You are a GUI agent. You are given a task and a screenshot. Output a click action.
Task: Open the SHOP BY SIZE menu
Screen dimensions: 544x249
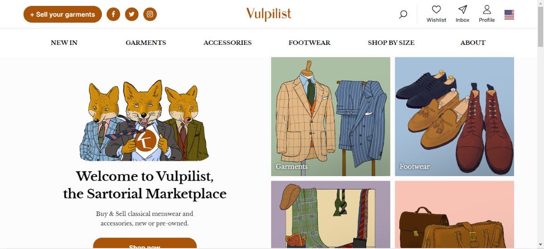pos(391,43)
